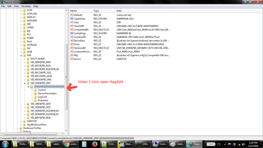Select the VID_0BDA&PID_5401 key

(41, 79)
